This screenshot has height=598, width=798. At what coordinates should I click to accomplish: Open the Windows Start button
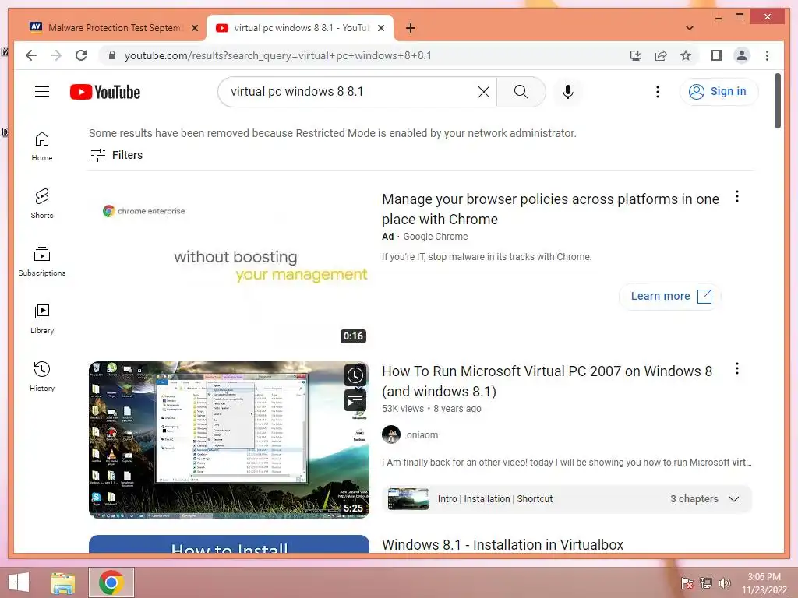[19, 582]
